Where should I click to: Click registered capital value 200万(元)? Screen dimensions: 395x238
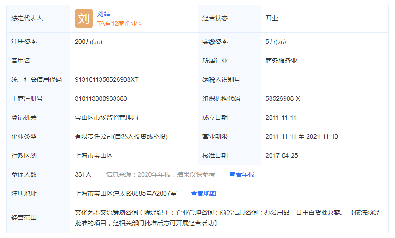pyautogui.click(x=89, y=42)
